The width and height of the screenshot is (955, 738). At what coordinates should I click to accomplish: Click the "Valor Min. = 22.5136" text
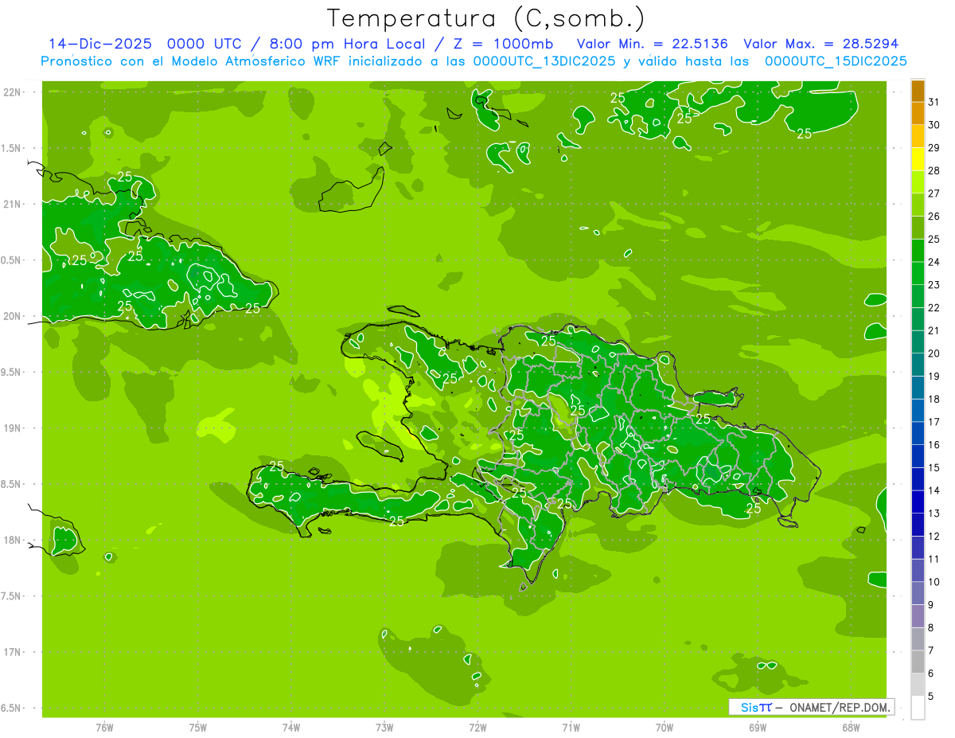pos(653,44)
